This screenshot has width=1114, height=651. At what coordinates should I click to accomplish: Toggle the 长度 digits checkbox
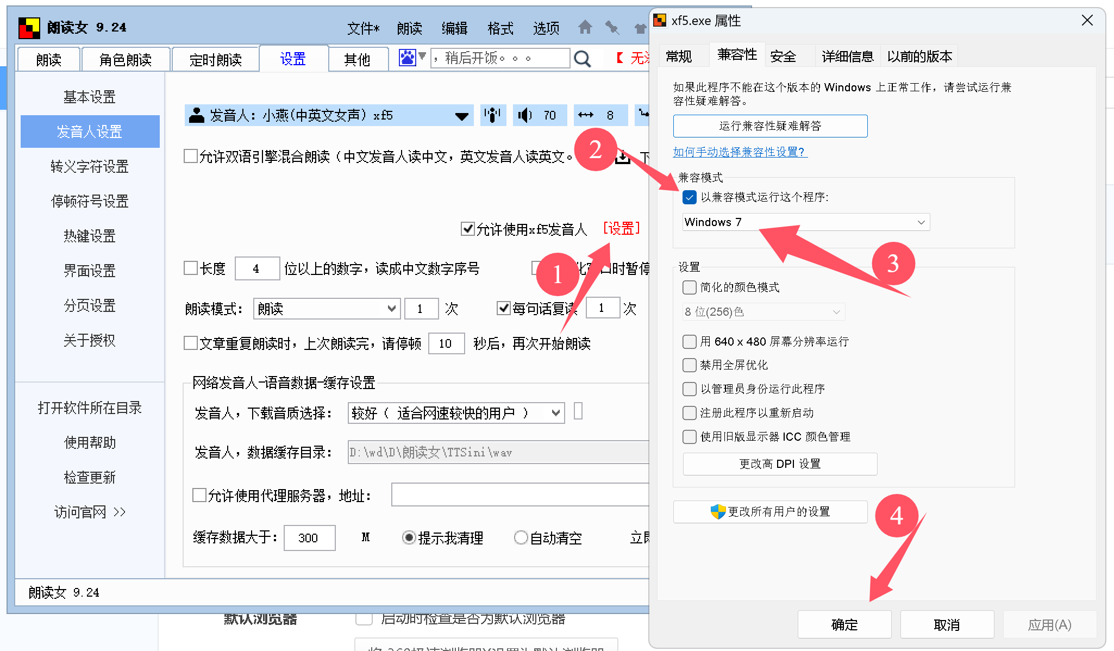191,268
